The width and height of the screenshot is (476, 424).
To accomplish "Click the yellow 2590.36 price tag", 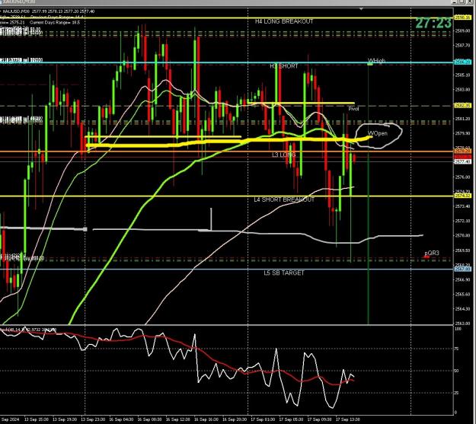I will coord(463,18).
